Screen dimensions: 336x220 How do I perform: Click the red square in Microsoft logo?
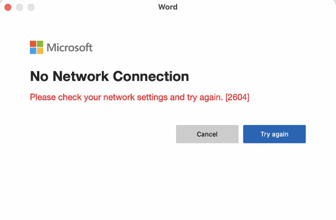[x=33, y=44]
